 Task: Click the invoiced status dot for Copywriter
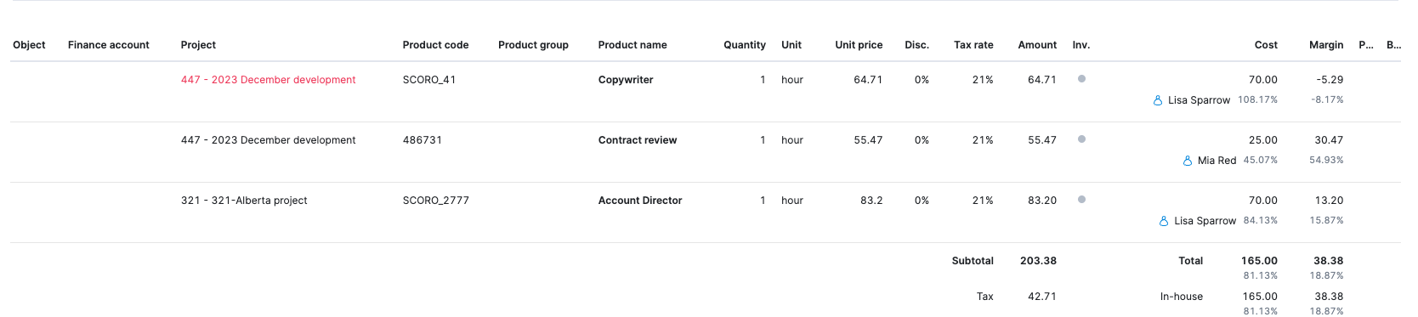click(1081, 79)
